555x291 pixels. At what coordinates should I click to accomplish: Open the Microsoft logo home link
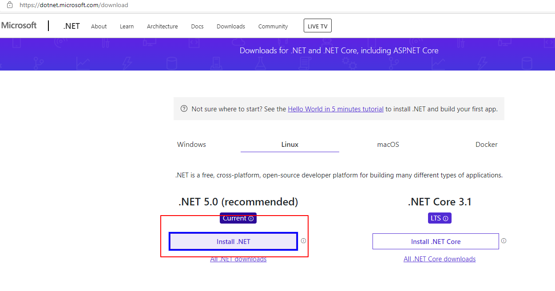19,25
